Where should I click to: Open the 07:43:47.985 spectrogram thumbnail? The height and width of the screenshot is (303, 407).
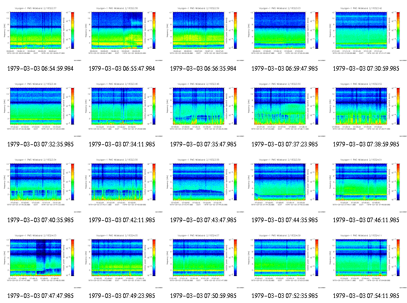pyautogui.click(x=203, y=185)
